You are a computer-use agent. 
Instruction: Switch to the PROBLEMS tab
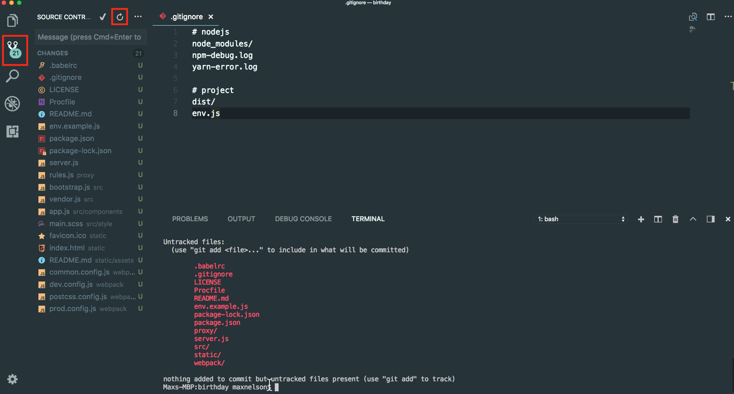click(x=190, y=219)
